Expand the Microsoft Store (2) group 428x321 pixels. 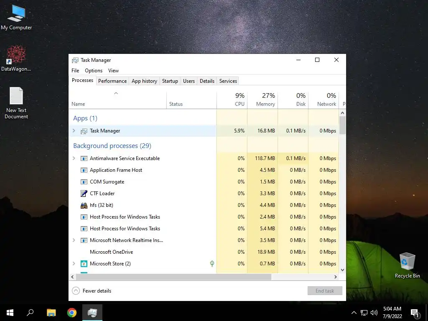pos(74,264)
